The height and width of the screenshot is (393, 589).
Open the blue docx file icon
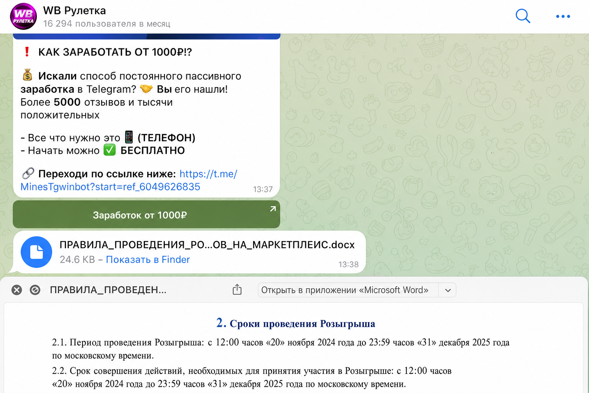36,252
